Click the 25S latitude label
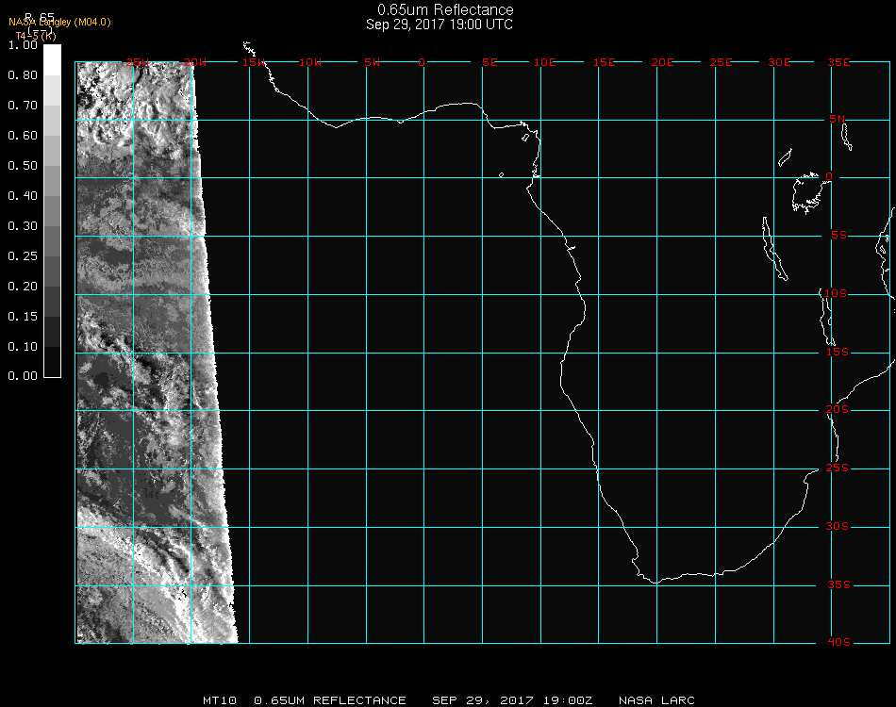 (x=838, y=469)
